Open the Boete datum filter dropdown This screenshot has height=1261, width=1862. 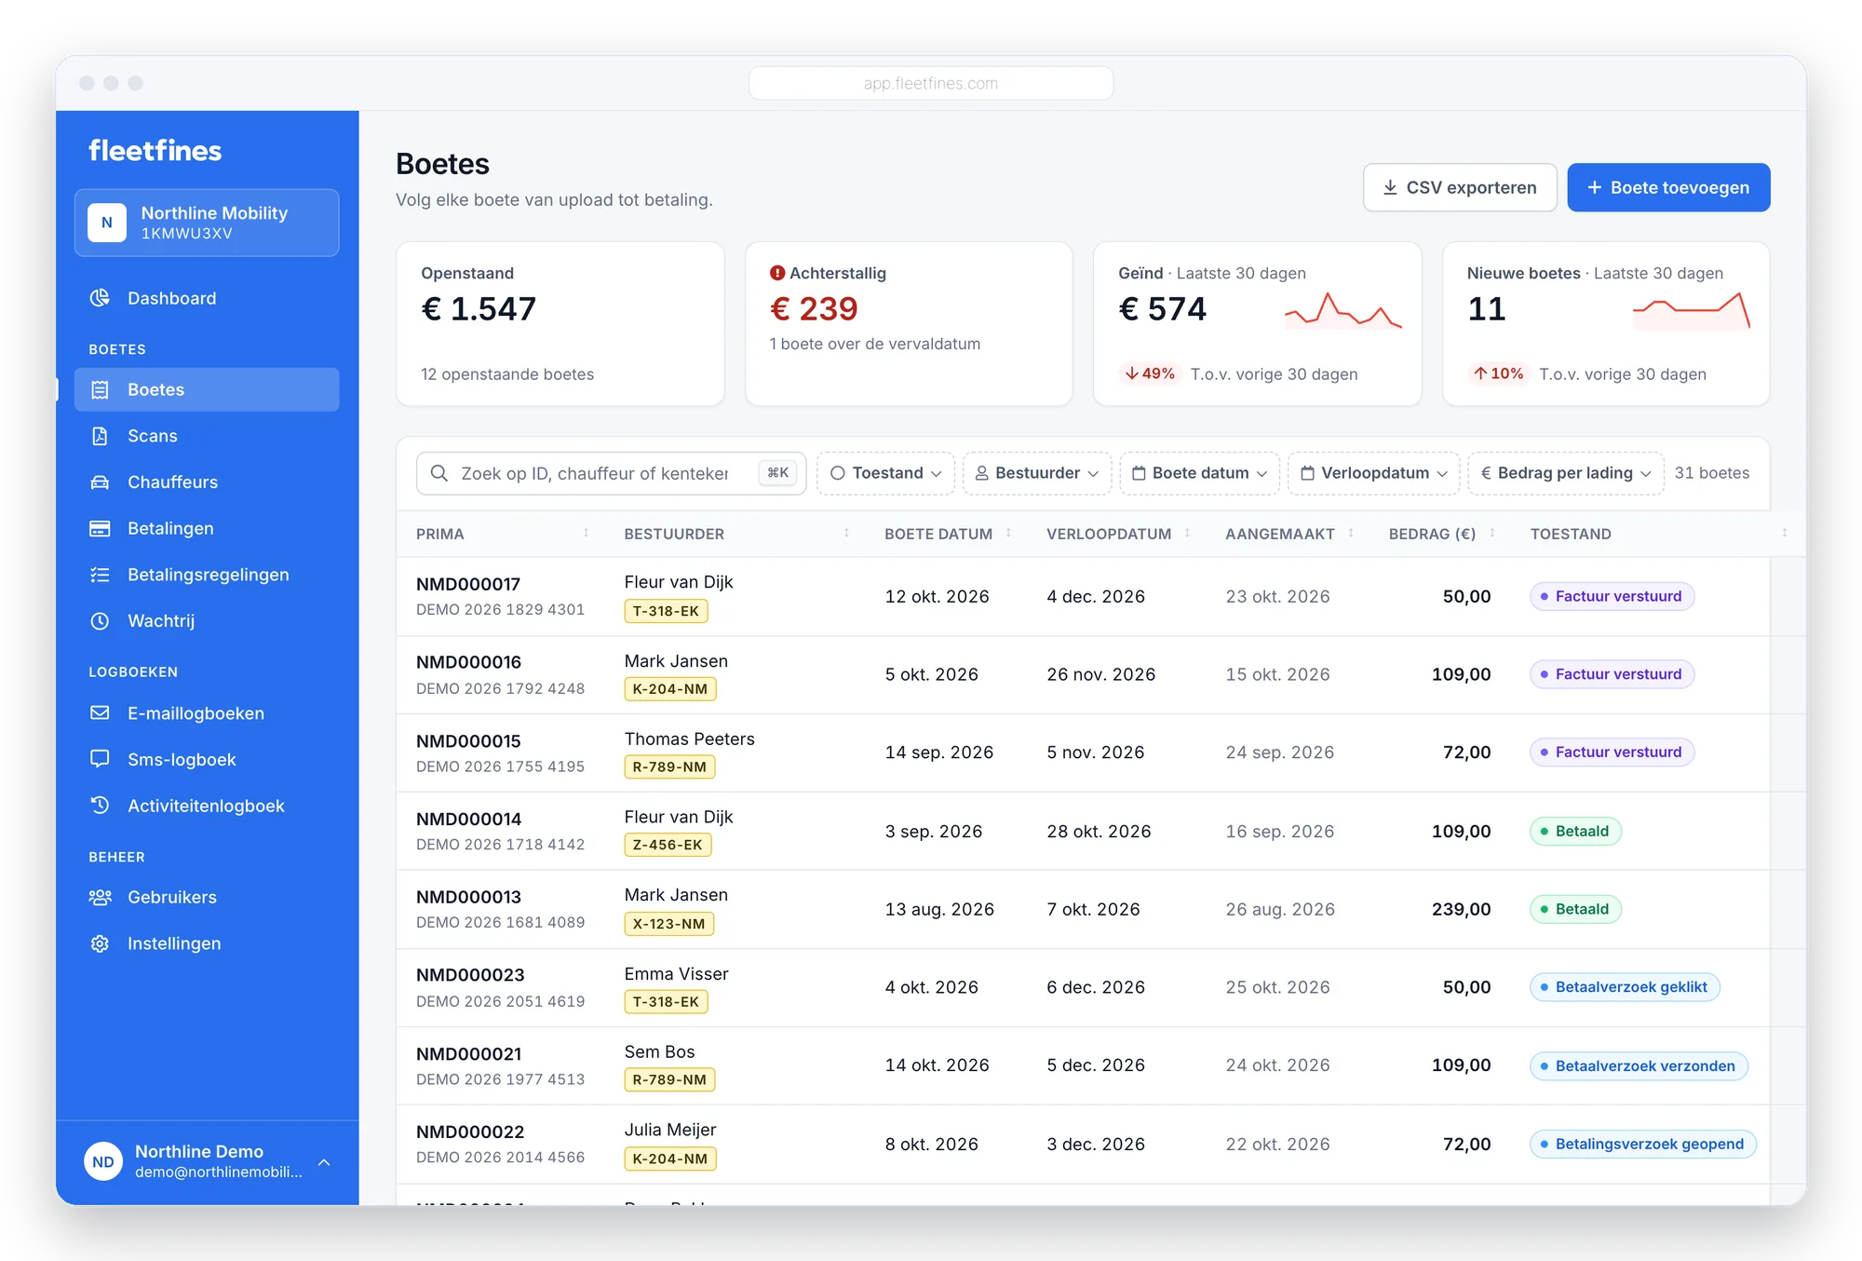click(x=1199, y=473)
